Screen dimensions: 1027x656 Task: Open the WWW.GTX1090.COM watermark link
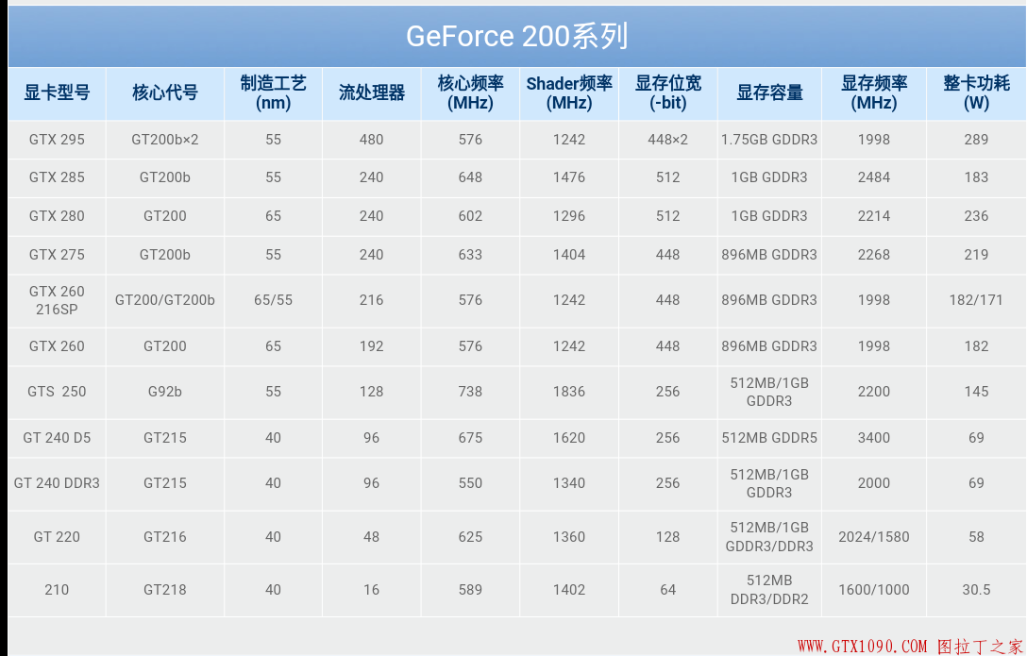coord(863,647)
